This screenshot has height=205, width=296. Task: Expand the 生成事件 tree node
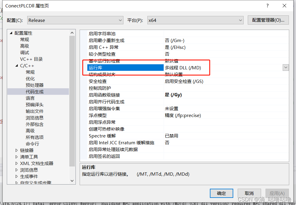[x=17, y=177]
